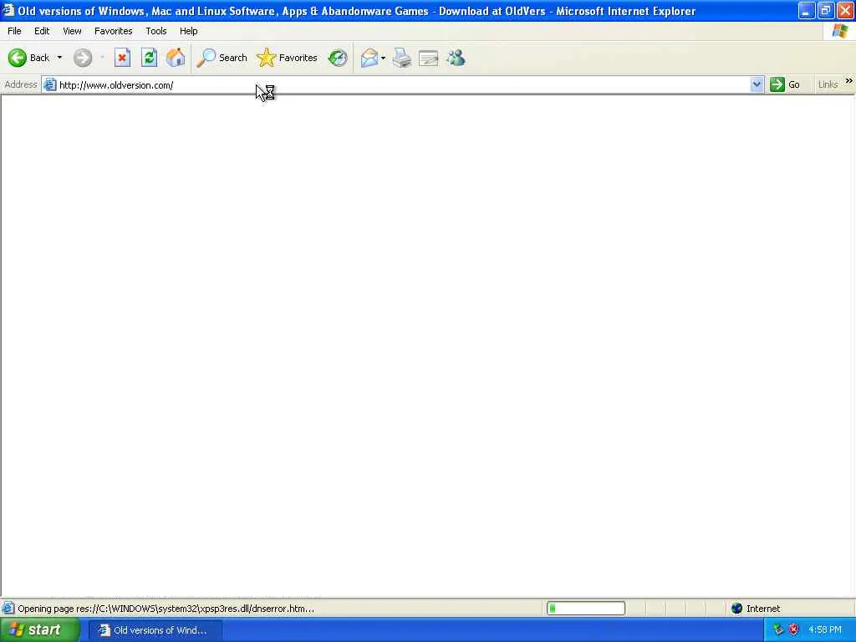Open the Favorites menu
Screen dimensions: 856x642
[114, 31]
